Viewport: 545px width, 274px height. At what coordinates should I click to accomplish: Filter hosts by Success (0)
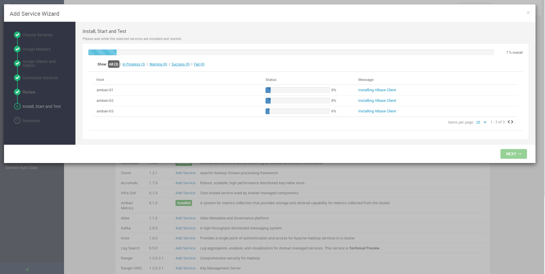tap(181, 64)
